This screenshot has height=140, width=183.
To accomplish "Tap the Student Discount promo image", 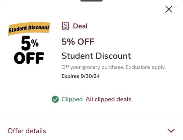I will coord(29,44).
